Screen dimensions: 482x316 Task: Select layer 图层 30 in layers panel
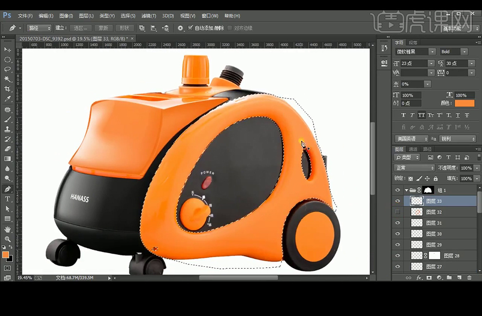click(x=433, y=234)
